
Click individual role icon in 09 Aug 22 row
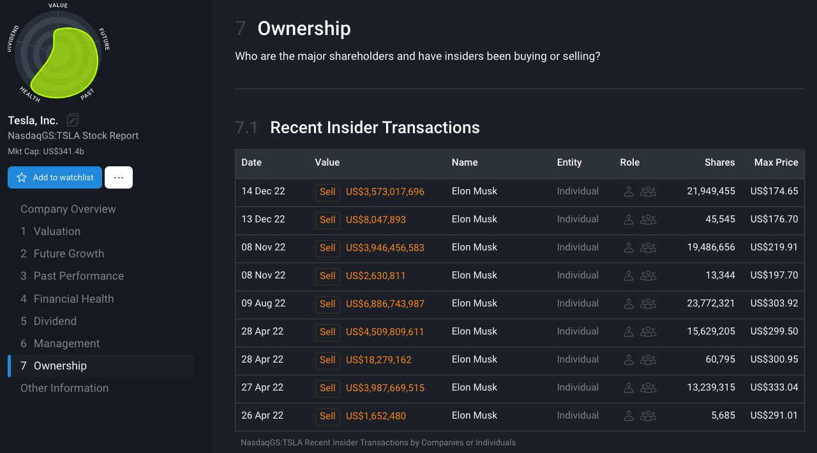629,303
